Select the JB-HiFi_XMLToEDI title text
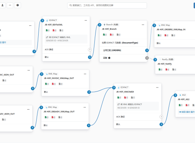The width and height of the screenshot is (195, 149). 125,92
